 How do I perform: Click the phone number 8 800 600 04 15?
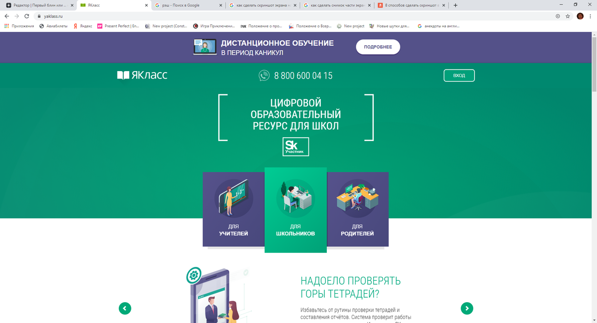[x=303, y=76]
